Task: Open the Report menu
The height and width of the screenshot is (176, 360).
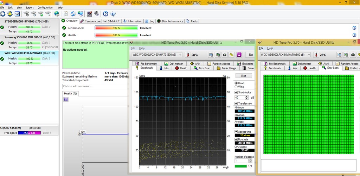Action: tap(30, 8)
